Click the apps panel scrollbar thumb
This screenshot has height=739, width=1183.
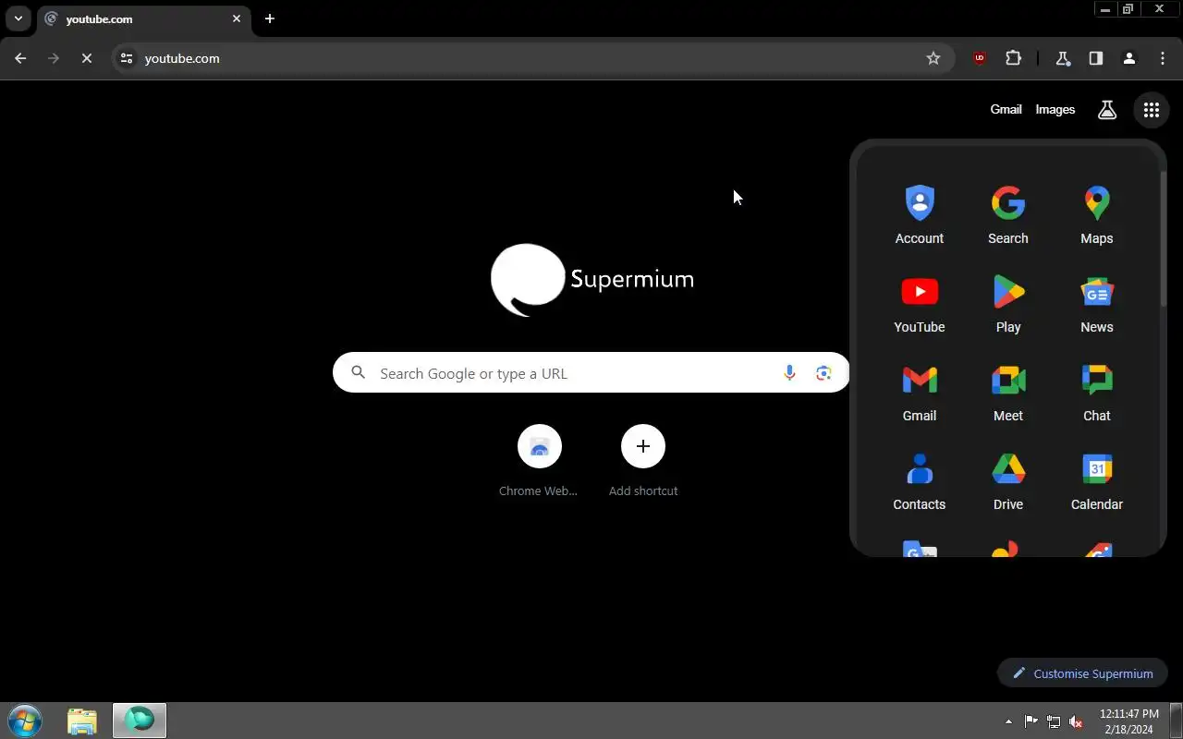click(x=1163, y=238)
